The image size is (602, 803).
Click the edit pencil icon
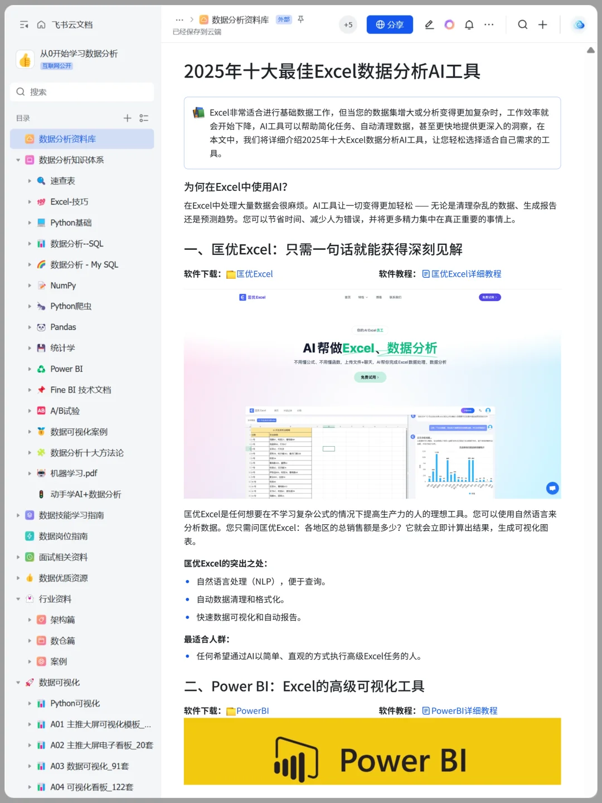pos(429,25)
